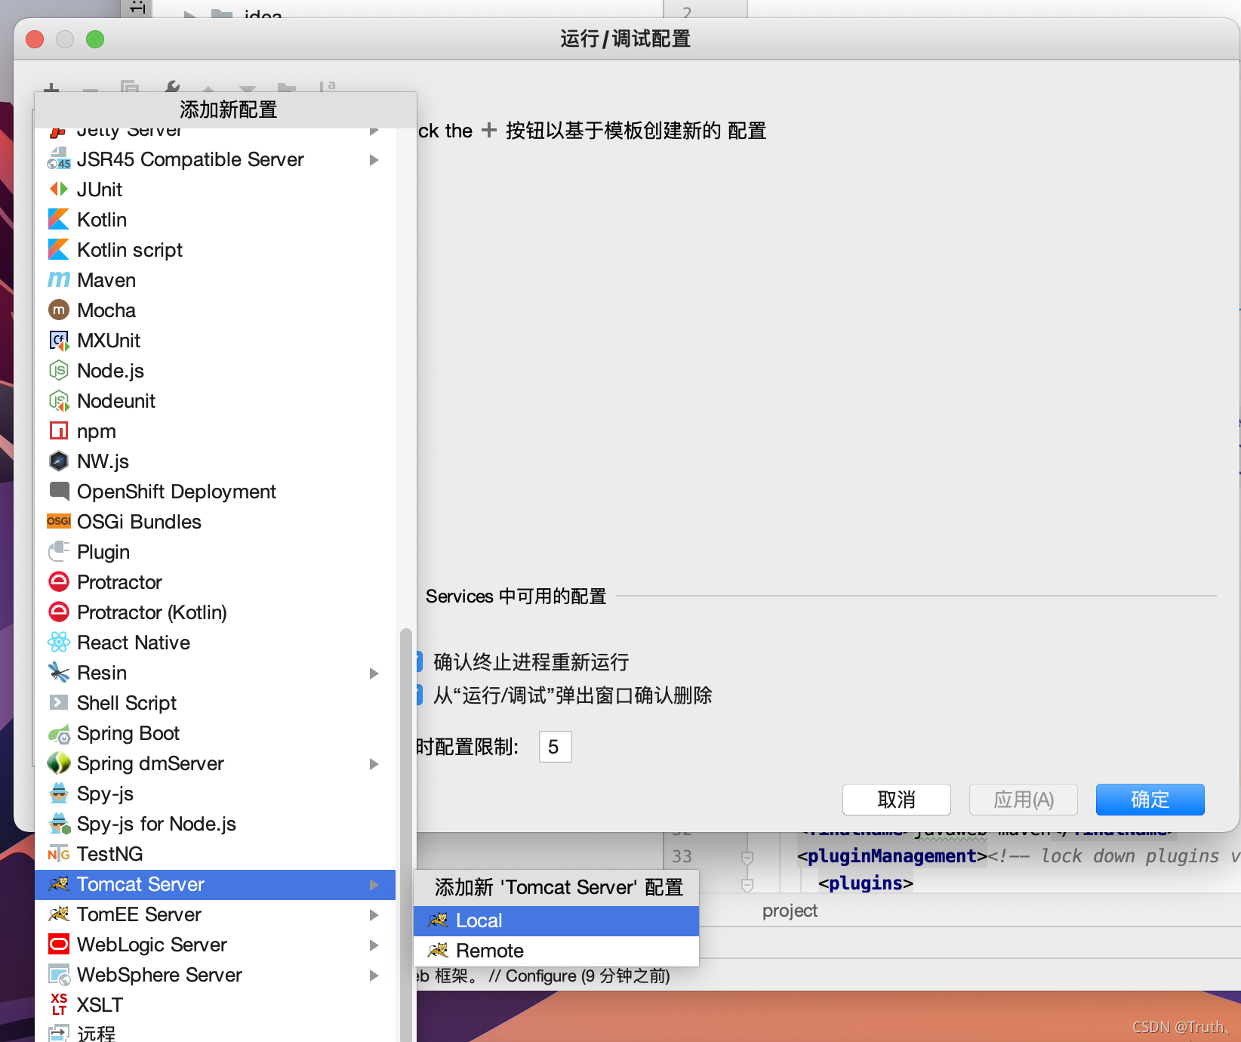Choose Spy-js for Node.js entry
This screenshot has height=1042, width=1241.
click(x=215, y=824)
